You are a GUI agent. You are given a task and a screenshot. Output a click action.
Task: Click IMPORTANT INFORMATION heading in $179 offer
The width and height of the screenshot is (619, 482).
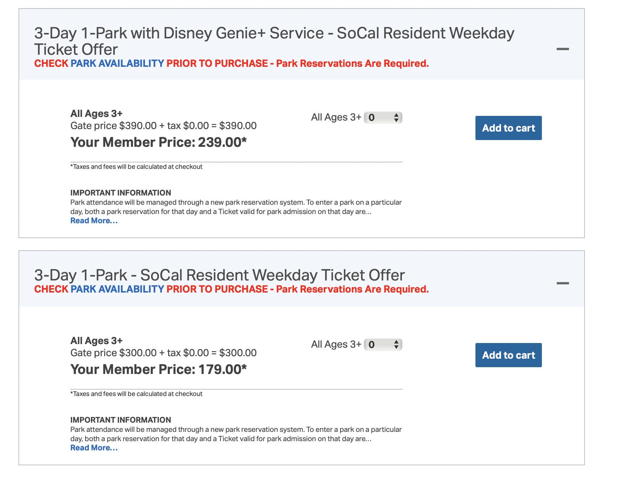tap(120, 420)
